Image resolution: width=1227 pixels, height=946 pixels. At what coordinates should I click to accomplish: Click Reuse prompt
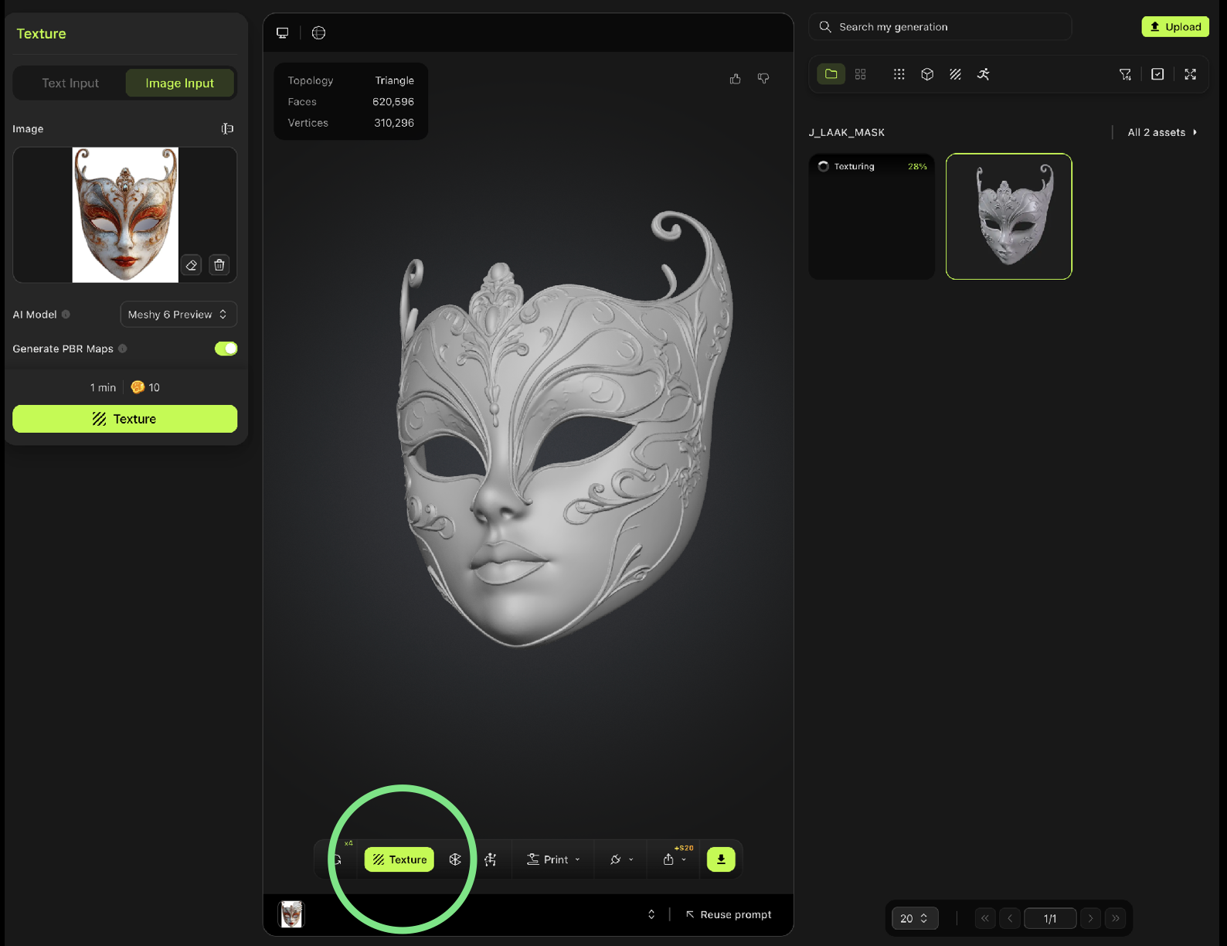pos(729,914)
